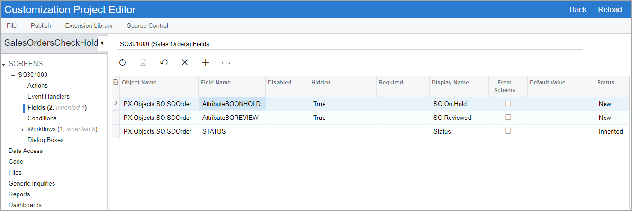The height and width of the screenshot is (211, 632).
Task: Select Event Handlers in the navigation tree
Action: click(x=48, y=96)
